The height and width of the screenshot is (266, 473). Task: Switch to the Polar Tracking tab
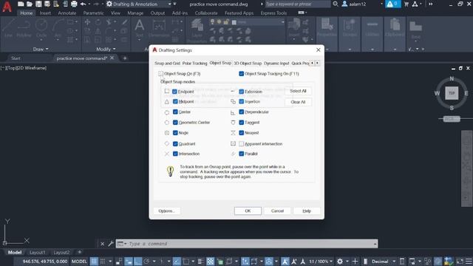point(195,64)
